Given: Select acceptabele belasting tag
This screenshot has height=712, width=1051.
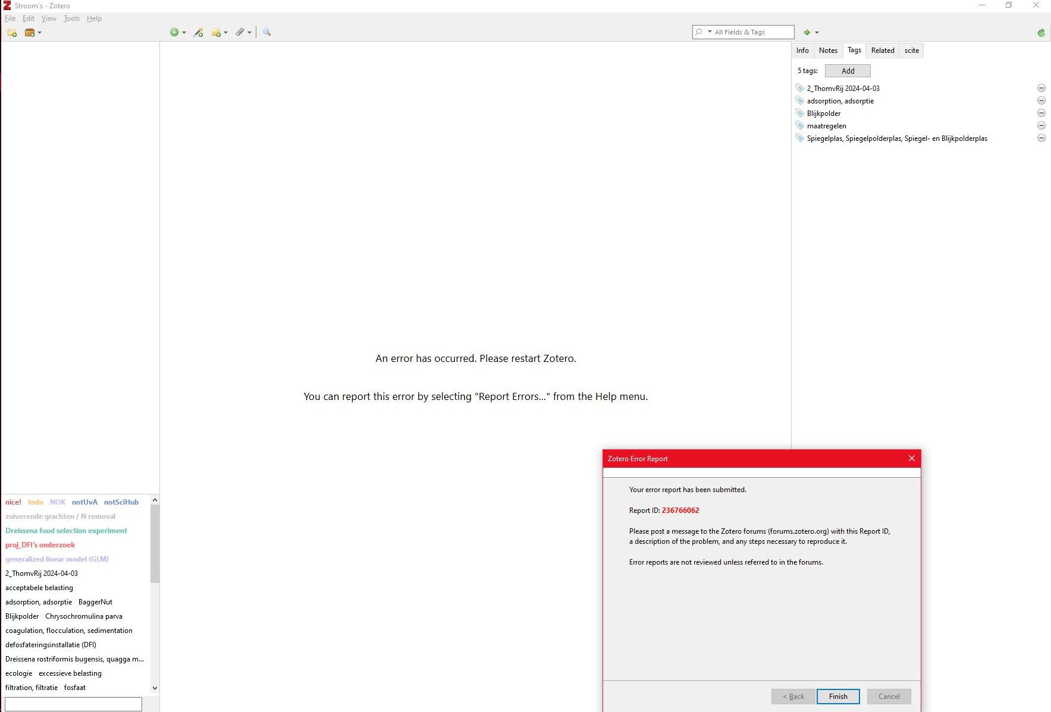Looking at the screenshot, I should (39, 588).
